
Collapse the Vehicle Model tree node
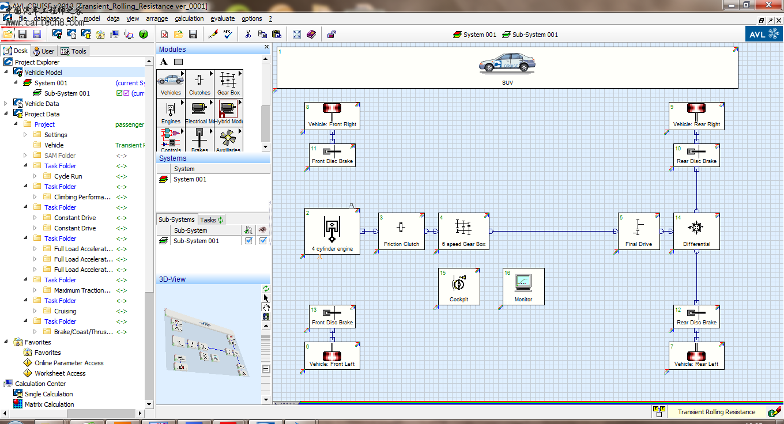[x=6, y=73]
